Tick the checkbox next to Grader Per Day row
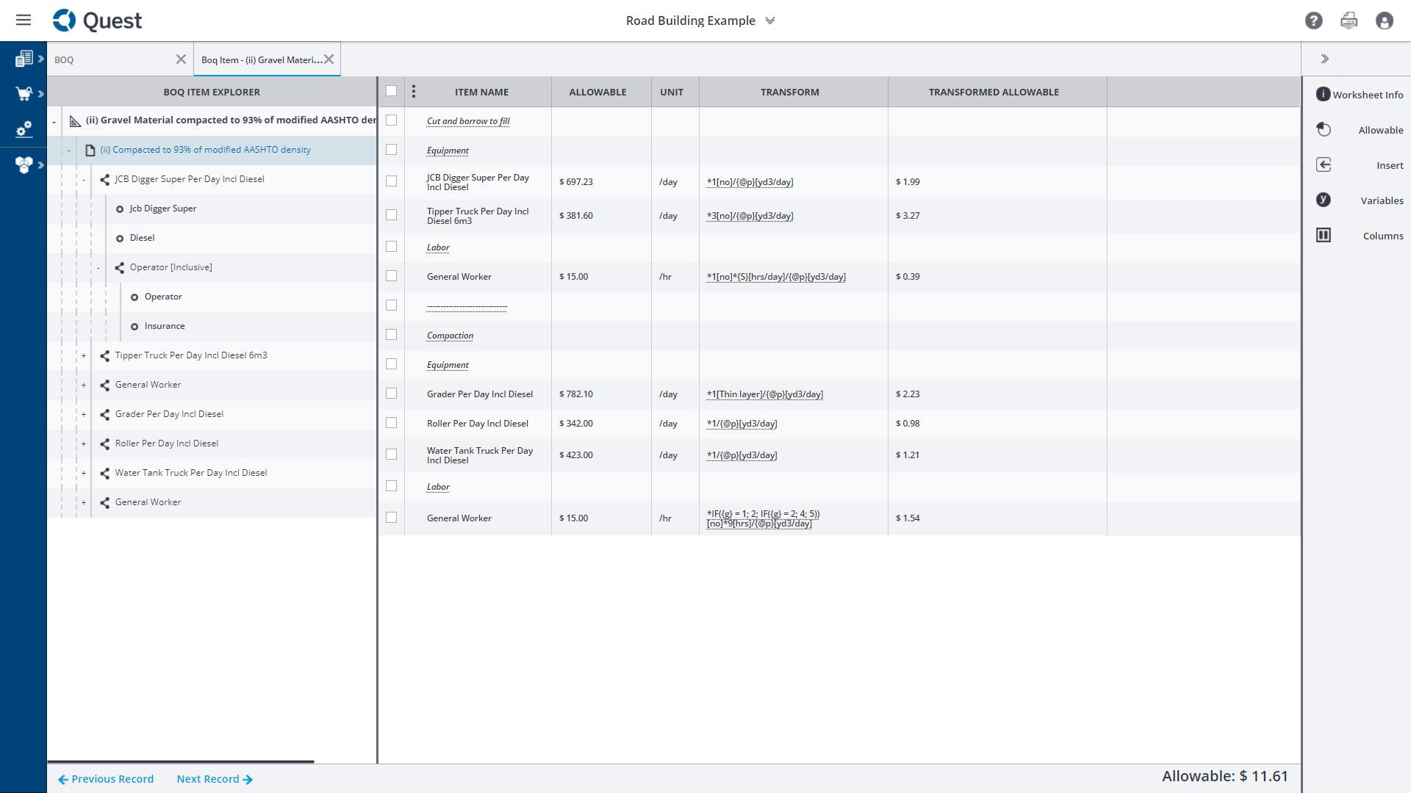The width and height of the screenshot is (1411, 793). coord(391,393)
